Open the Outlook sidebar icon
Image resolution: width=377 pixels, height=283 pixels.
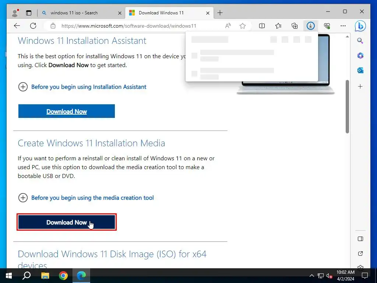(360, 70)
